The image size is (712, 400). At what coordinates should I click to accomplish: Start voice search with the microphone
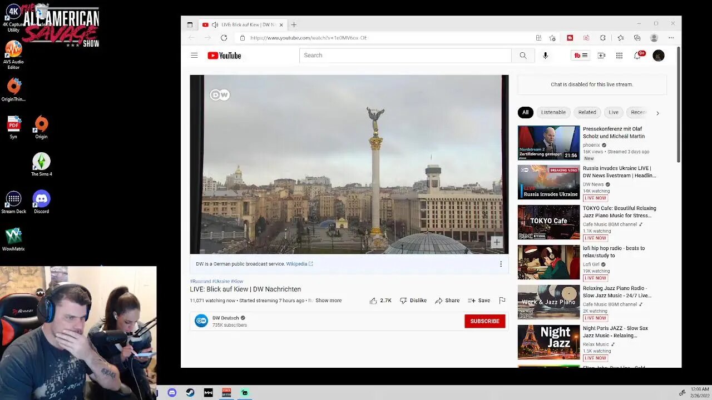click(x=545, y=56)
